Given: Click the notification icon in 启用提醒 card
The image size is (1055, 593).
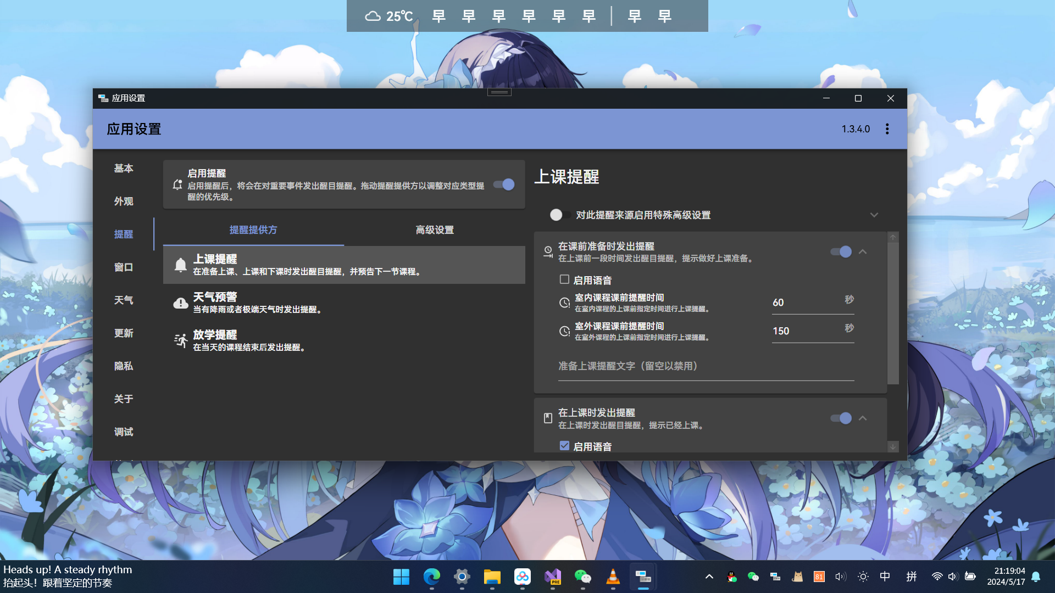Looking at the screenshot, I should click(x=177, y=185).
